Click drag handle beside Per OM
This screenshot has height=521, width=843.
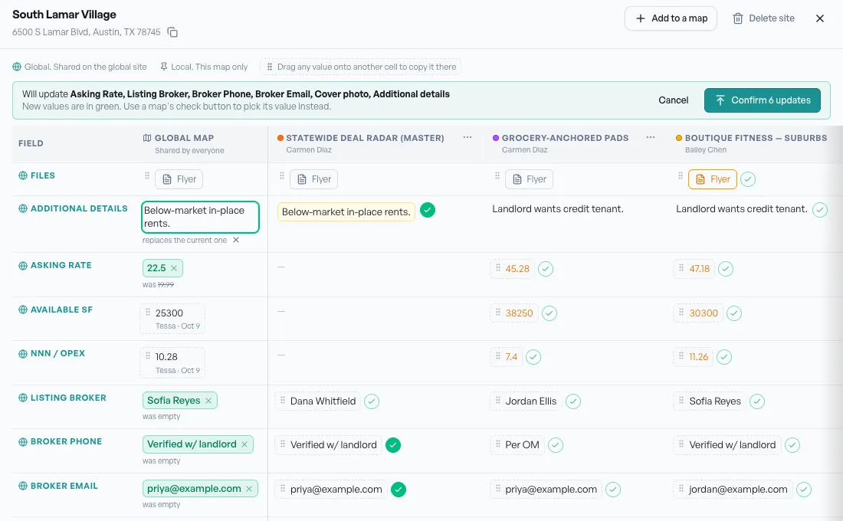coord(498,444)
